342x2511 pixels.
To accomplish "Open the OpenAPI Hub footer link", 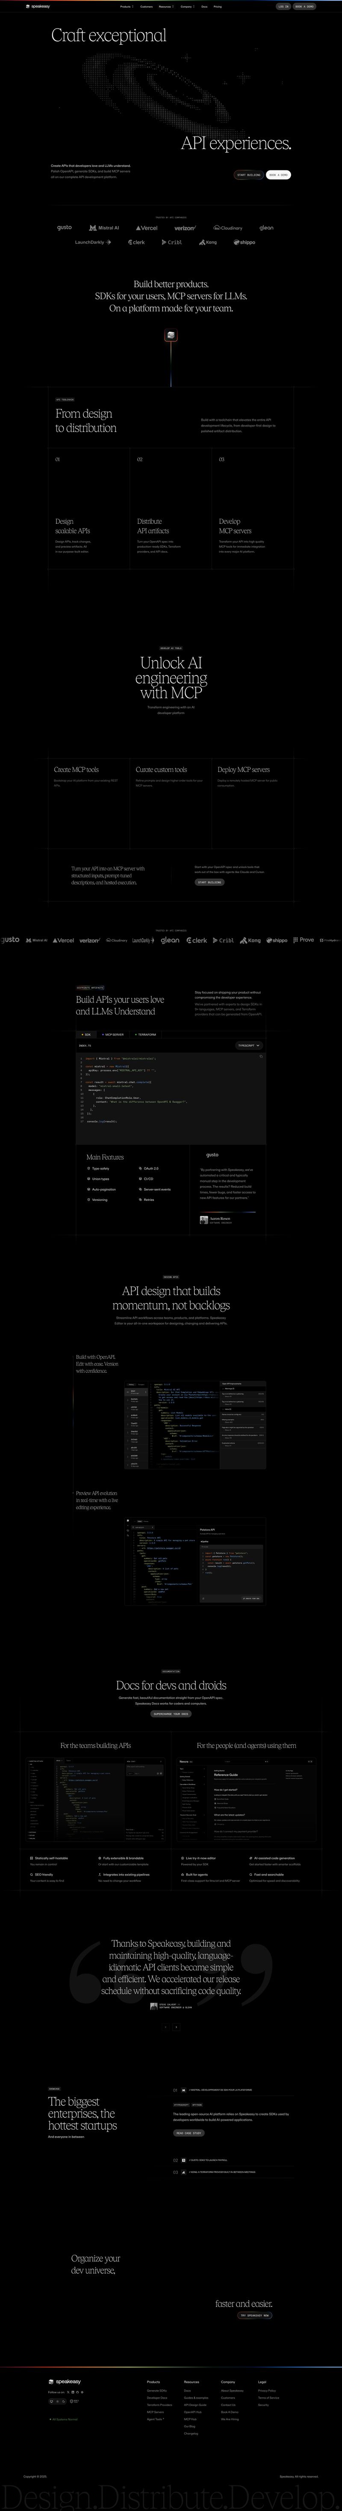I will click(192, 2412).
